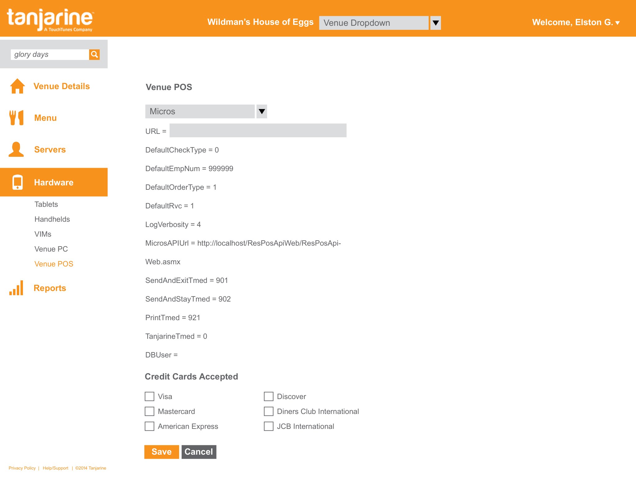Click the Hardware tablet icon
Viewport: 636px width, 477px height.
(17, 182)
